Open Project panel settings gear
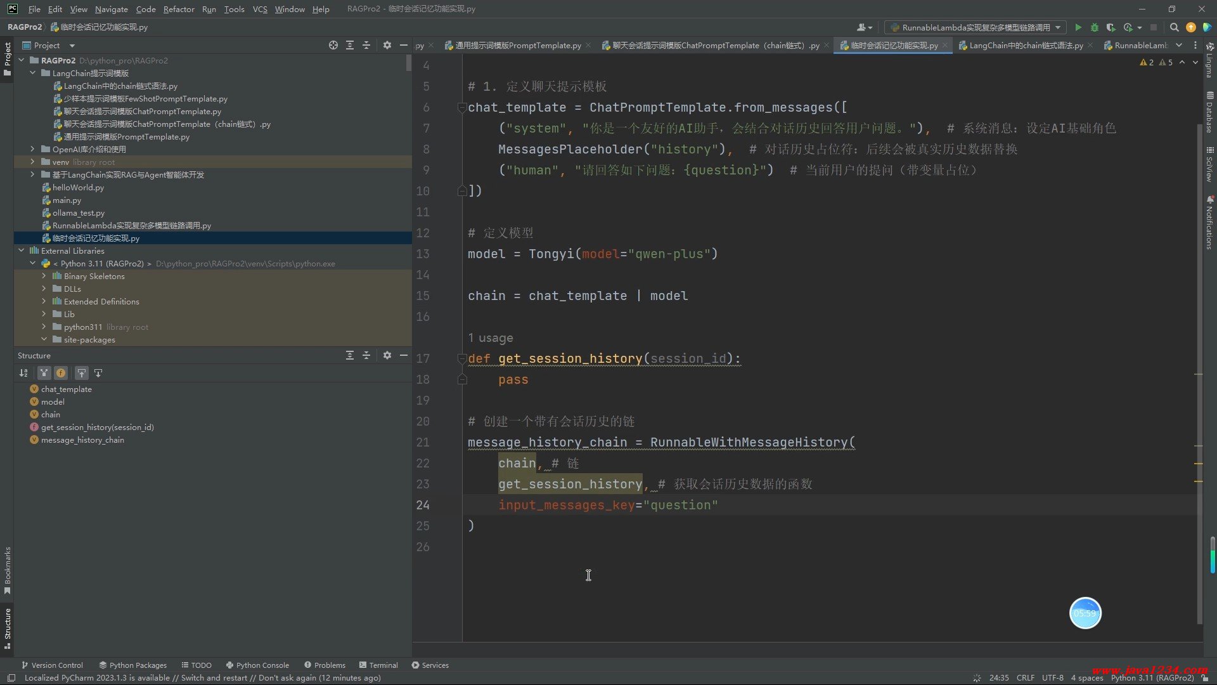 point(387,45)
